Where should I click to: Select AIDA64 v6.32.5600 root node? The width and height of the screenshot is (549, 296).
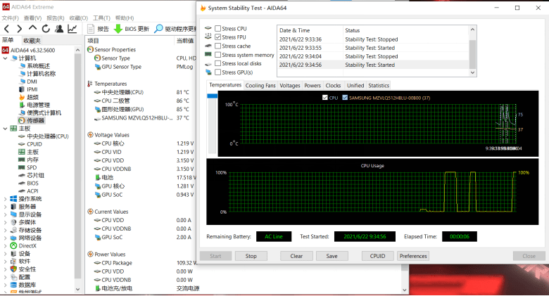click(x=32, y=50)
